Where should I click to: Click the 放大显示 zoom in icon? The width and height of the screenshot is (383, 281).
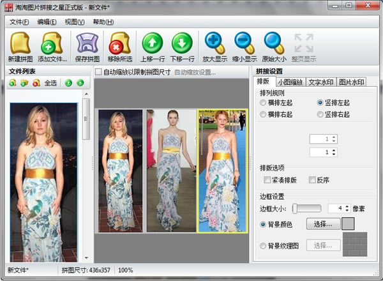(215, 42)
